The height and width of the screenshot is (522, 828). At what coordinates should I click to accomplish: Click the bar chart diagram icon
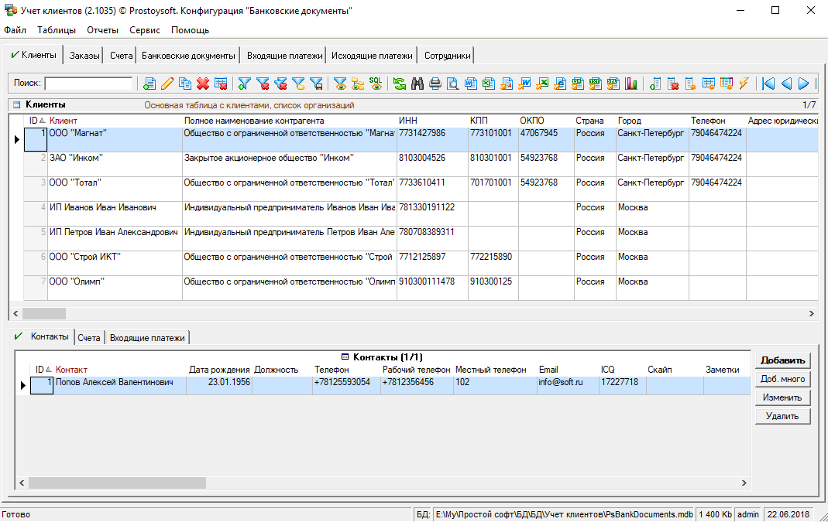coord(631,84)
